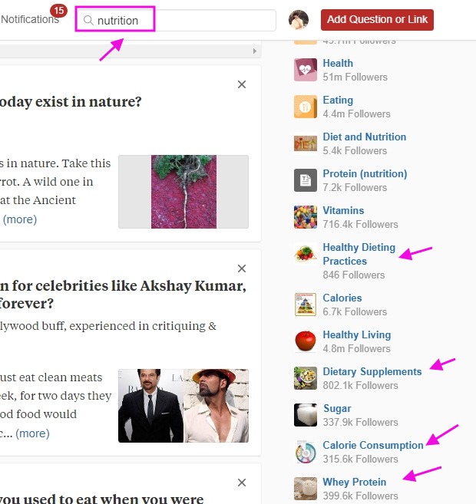Expand the right arrow on gray bar
476x504 pixels.
tap(255, 51)
